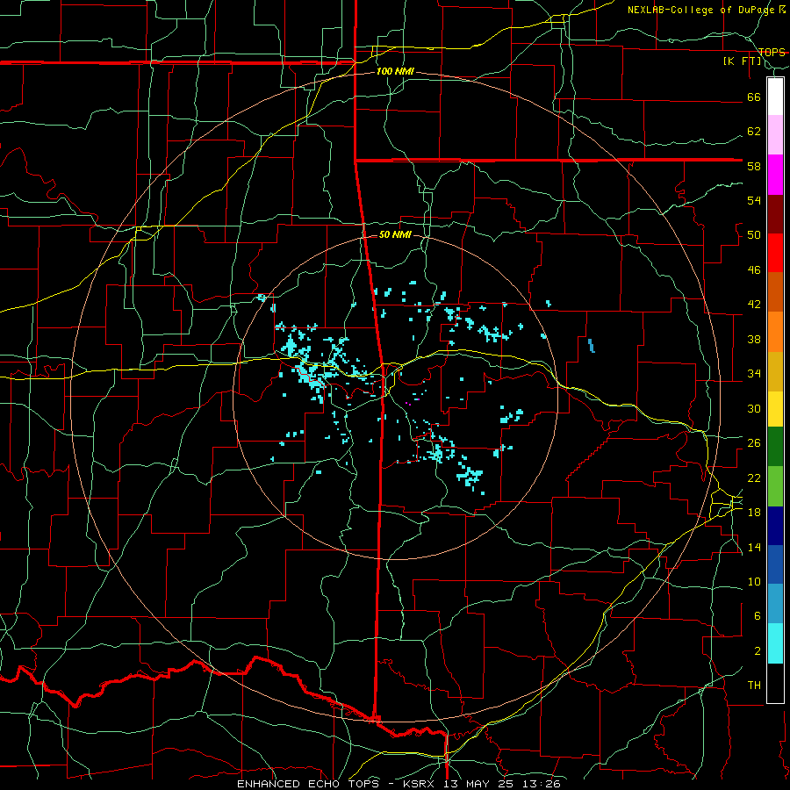The width and height of the screenshot is (790, 790).
Task: Click the navy blue legend swatch
Action: click(x=775, y=526)
